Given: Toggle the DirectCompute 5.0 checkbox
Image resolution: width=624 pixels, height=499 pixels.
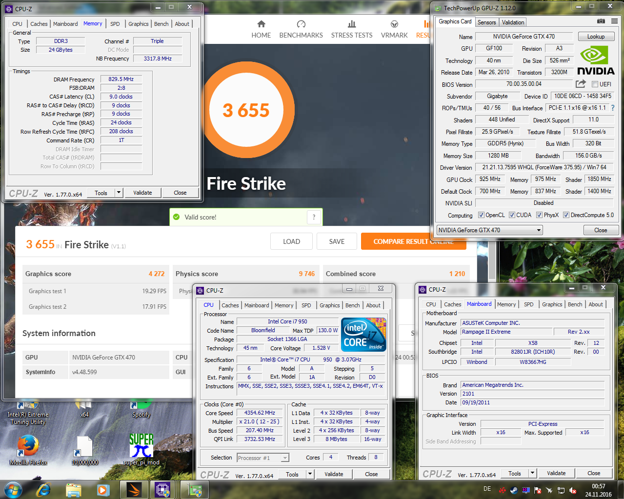Looking at the screenshot, I should pyautogui.click(x=566, y=215).
